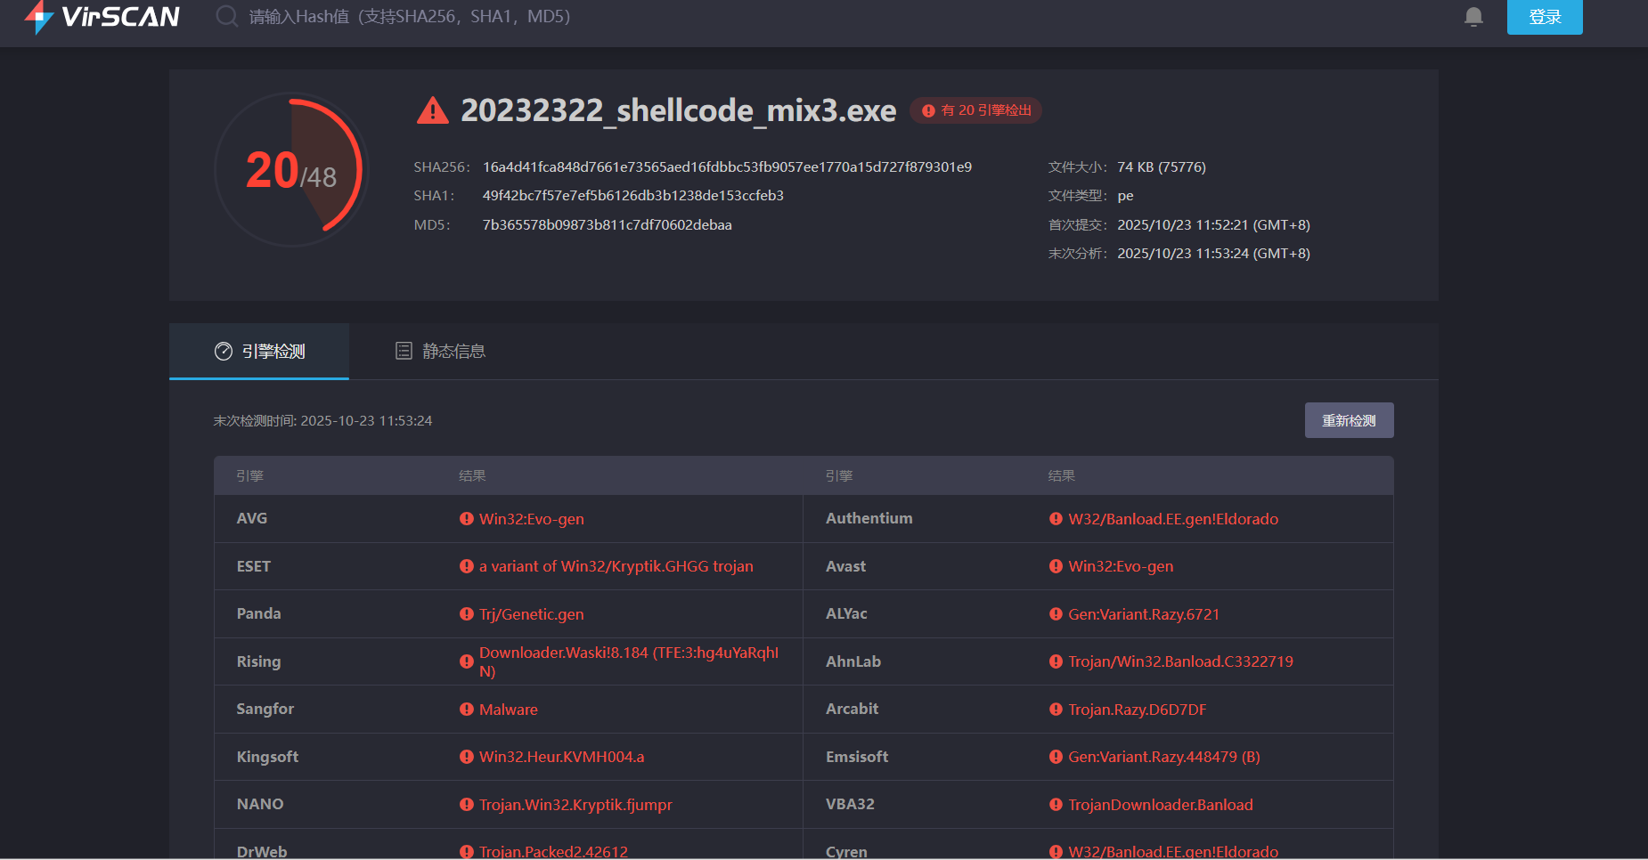The height and width of the screenshot is (860, 1648).
Task: Click AhnLab result Trojan/Win32.Banload.C3322719
Action: tap(1180, 661)
